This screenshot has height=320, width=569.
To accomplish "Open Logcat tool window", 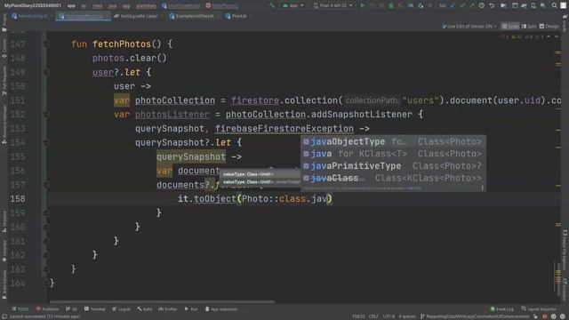I will 121,309.
